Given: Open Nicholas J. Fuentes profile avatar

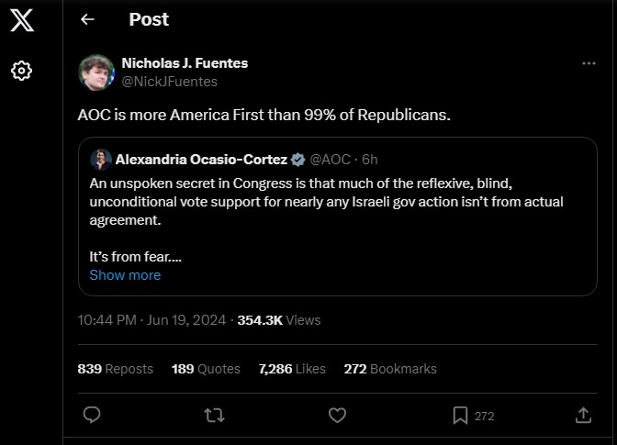Looking at the screenshot, I should [96, 72].
